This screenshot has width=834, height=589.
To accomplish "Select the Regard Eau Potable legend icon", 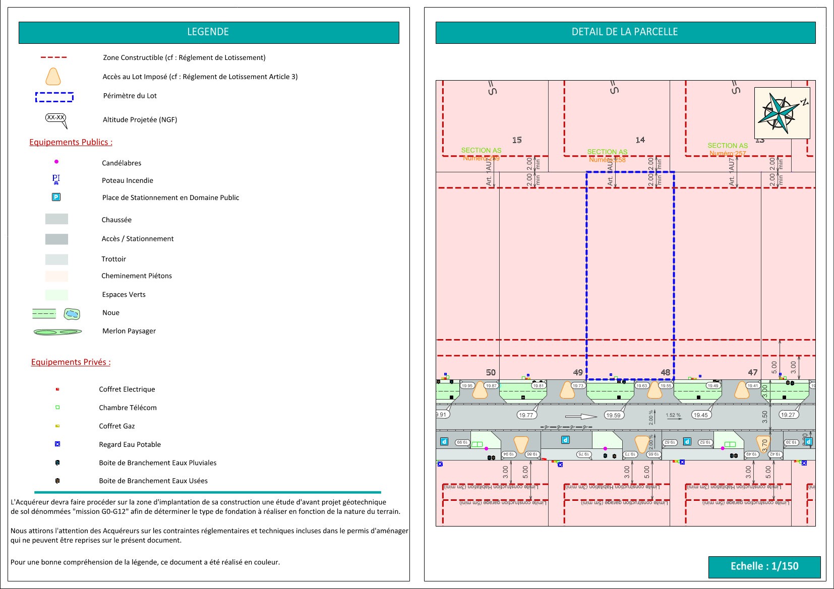I will 57,444.
